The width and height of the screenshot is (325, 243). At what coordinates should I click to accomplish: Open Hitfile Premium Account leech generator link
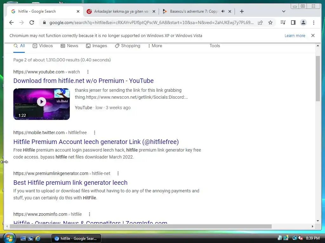point(96,142)
